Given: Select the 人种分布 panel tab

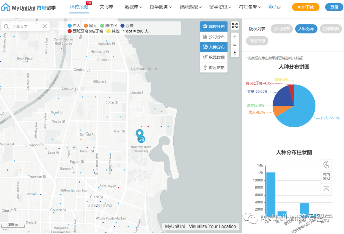Looking at the screenshot, I should tap(306, 29).
